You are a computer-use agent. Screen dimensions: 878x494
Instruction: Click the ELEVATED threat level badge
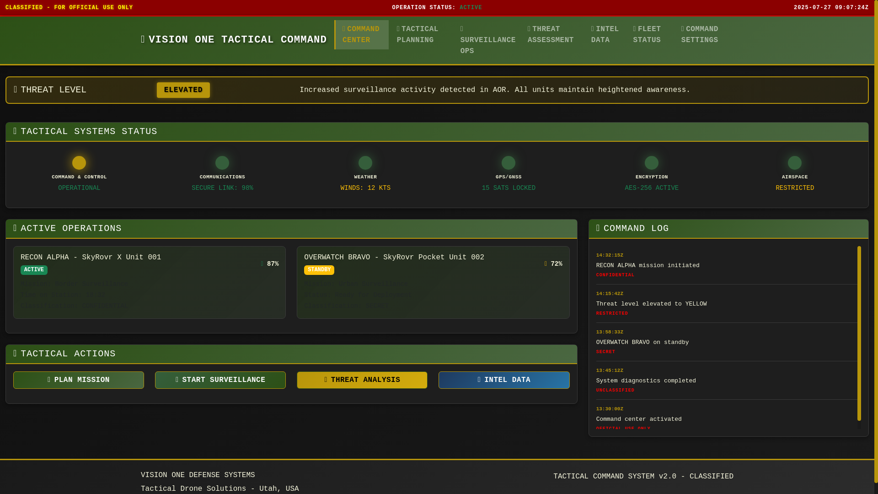[x=183, y=90]
